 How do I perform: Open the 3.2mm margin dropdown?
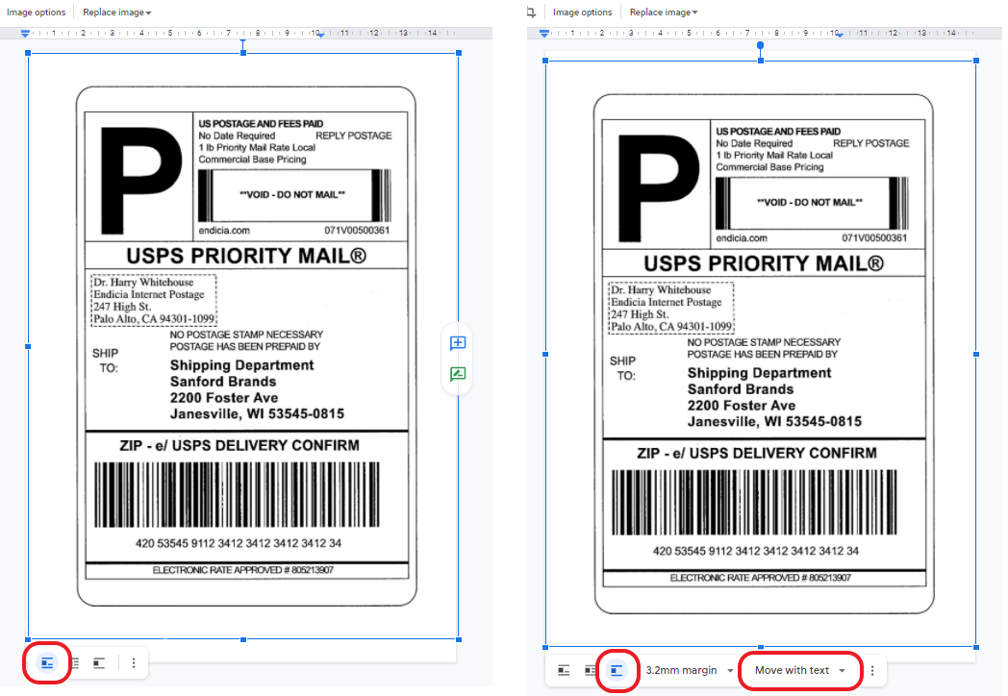pos(686,670)
